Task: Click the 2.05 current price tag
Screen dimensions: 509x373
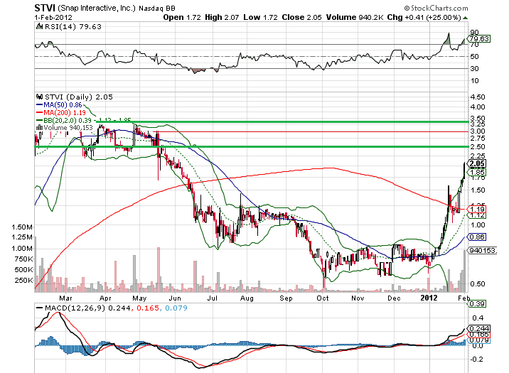Action: point(476,163)
